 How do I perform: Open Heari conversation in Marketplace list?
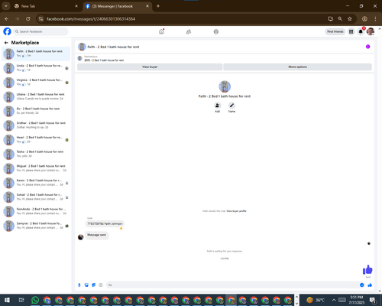point(36,139)
